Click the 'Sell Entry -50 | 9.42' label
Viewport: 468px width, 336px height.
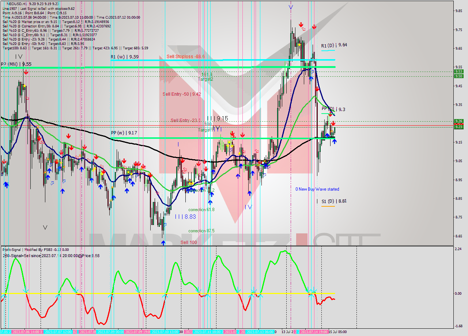pyautogui.click(x=182, y=94)
